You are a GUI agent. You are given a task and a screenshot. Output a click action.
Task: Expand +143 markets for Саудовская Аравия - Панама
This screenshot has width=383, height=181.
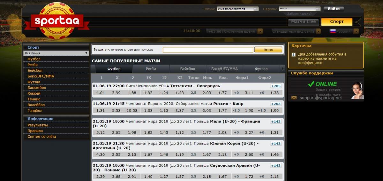point(275,166)
